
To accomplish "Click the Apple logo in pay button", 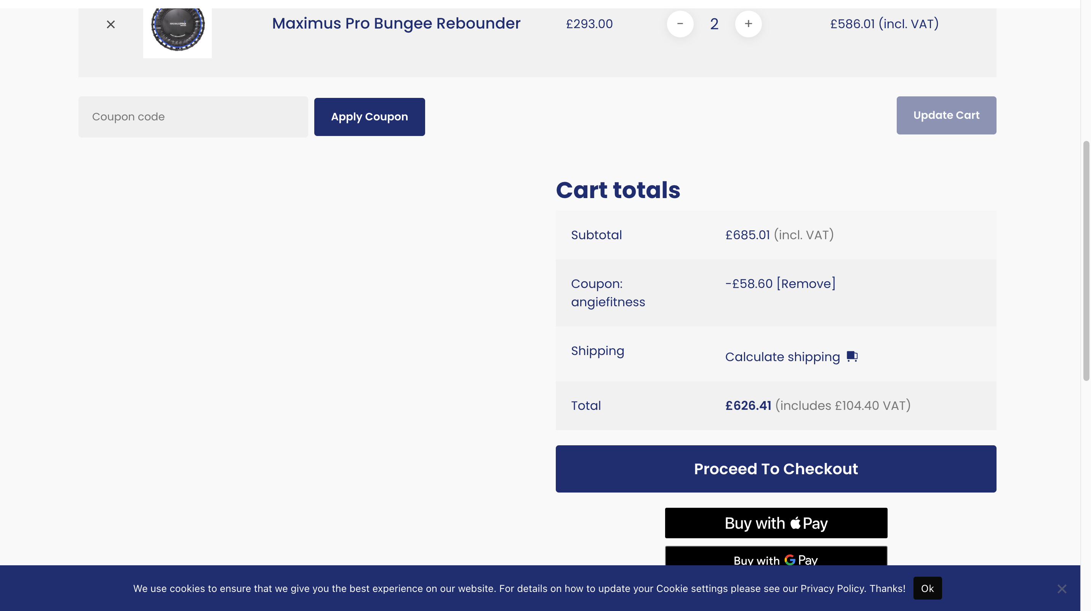I will (795, 523).
